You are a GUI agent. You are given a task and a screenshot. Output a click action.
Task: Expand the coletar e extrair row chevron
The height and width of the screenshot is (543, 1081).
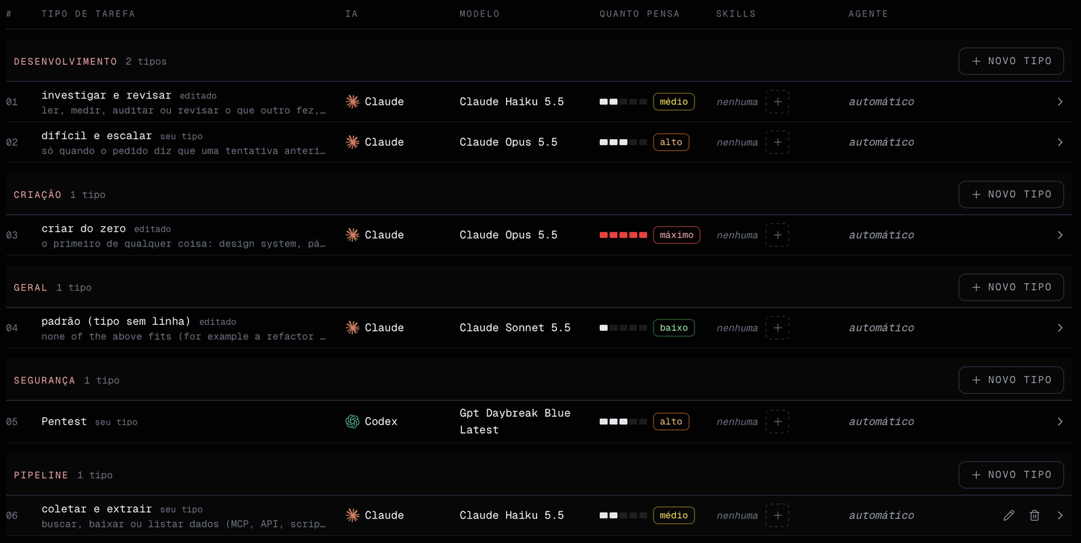tap(1060, 515)
